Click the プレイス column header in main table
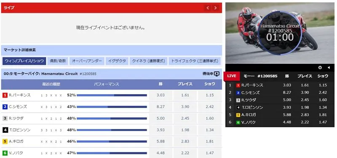Image resolution: width=337 pixels, height=158 pixels. 185,84
